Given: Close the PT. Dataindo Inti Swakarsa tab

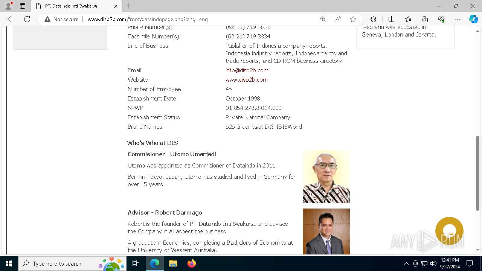Looking at the screenshot, I should (x=116, y=6).
